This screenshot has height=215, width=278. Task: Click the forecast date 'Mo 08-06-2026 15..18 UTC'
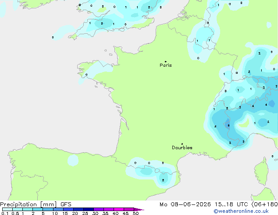203,204
